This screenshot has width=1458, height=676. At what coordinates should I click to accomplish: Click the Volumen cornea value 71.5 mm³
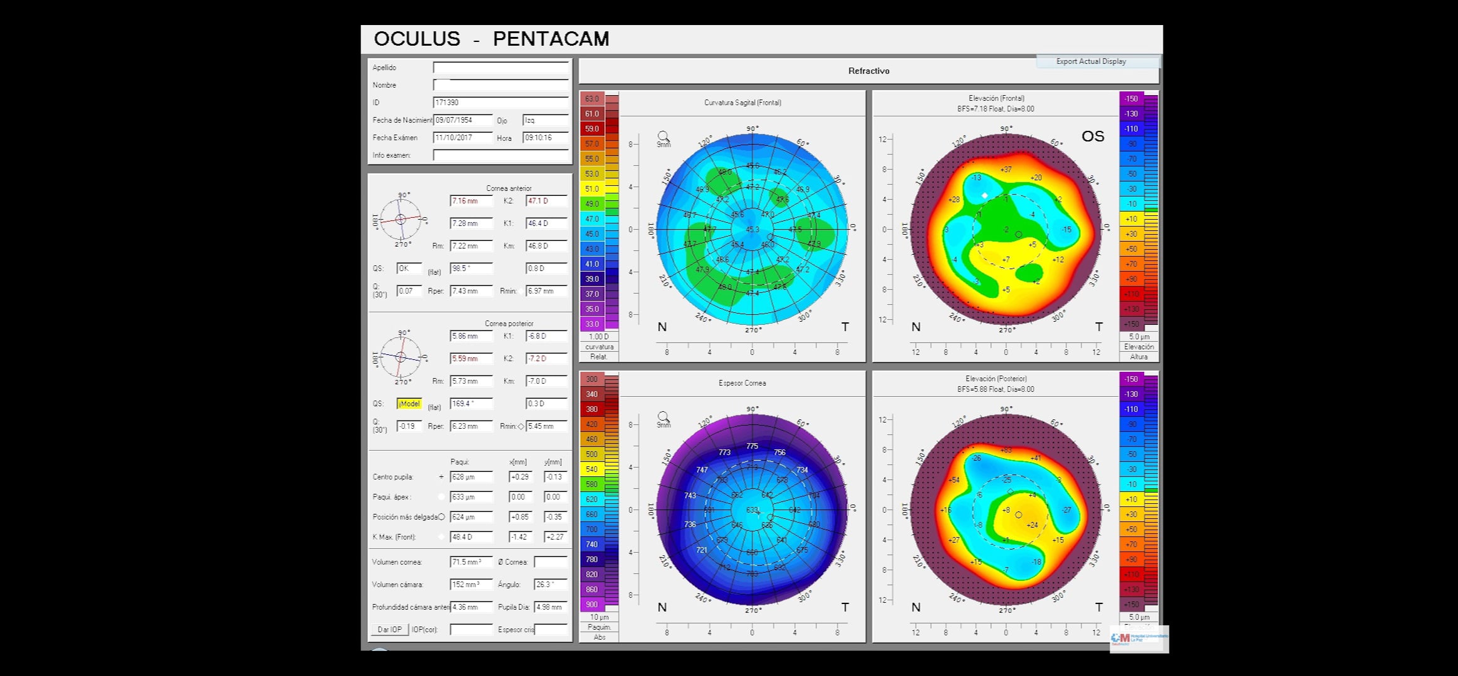[x=471, y=562]
